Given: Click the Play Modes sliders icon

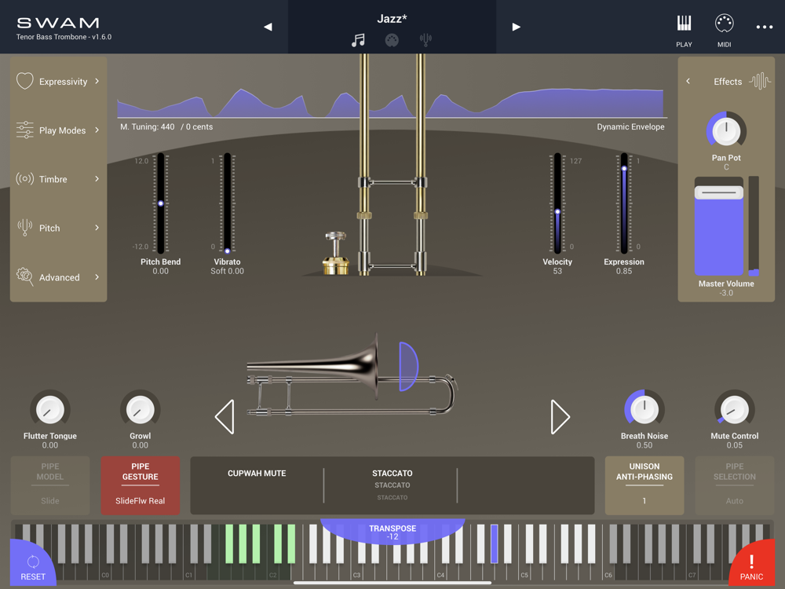Looking at the screenshot, I should coord(24,130).
